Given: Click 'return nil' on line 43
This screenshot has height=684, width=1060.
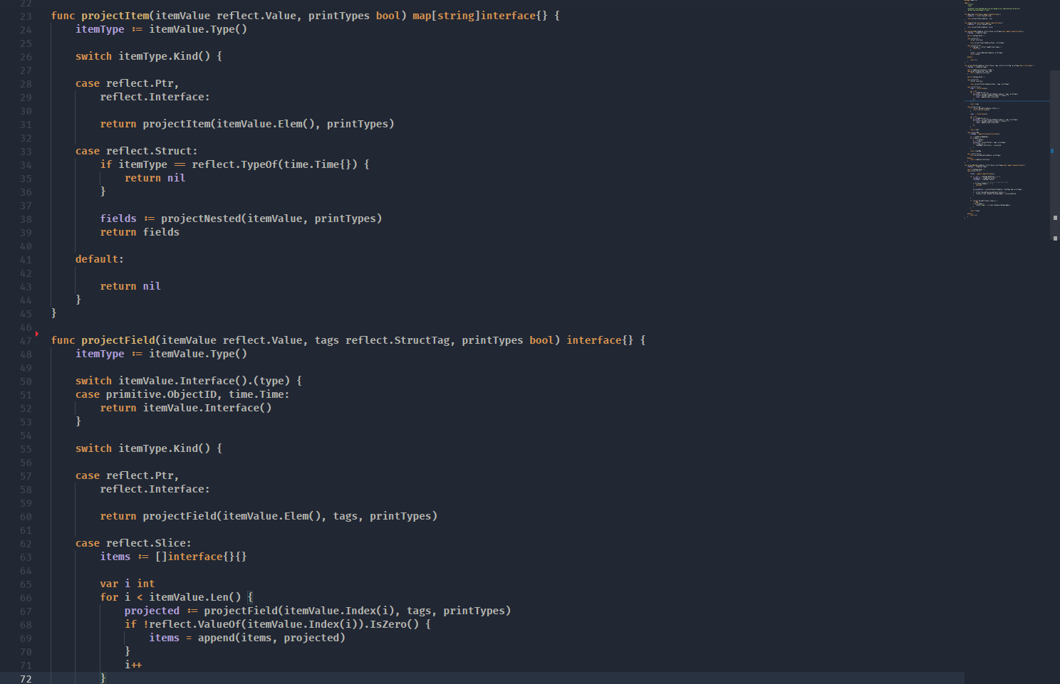Looking at the screenshot, I should click(x=130, y=286).
